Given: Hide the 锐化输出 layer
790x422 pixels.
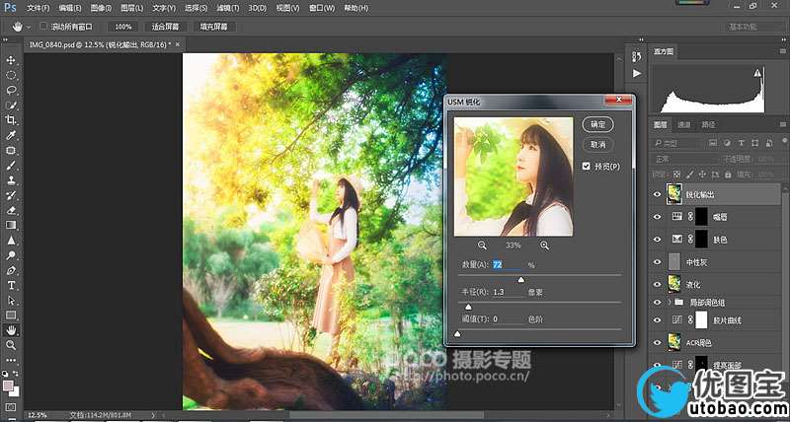Looking at the screenshot, I should (x=658, y=195).
